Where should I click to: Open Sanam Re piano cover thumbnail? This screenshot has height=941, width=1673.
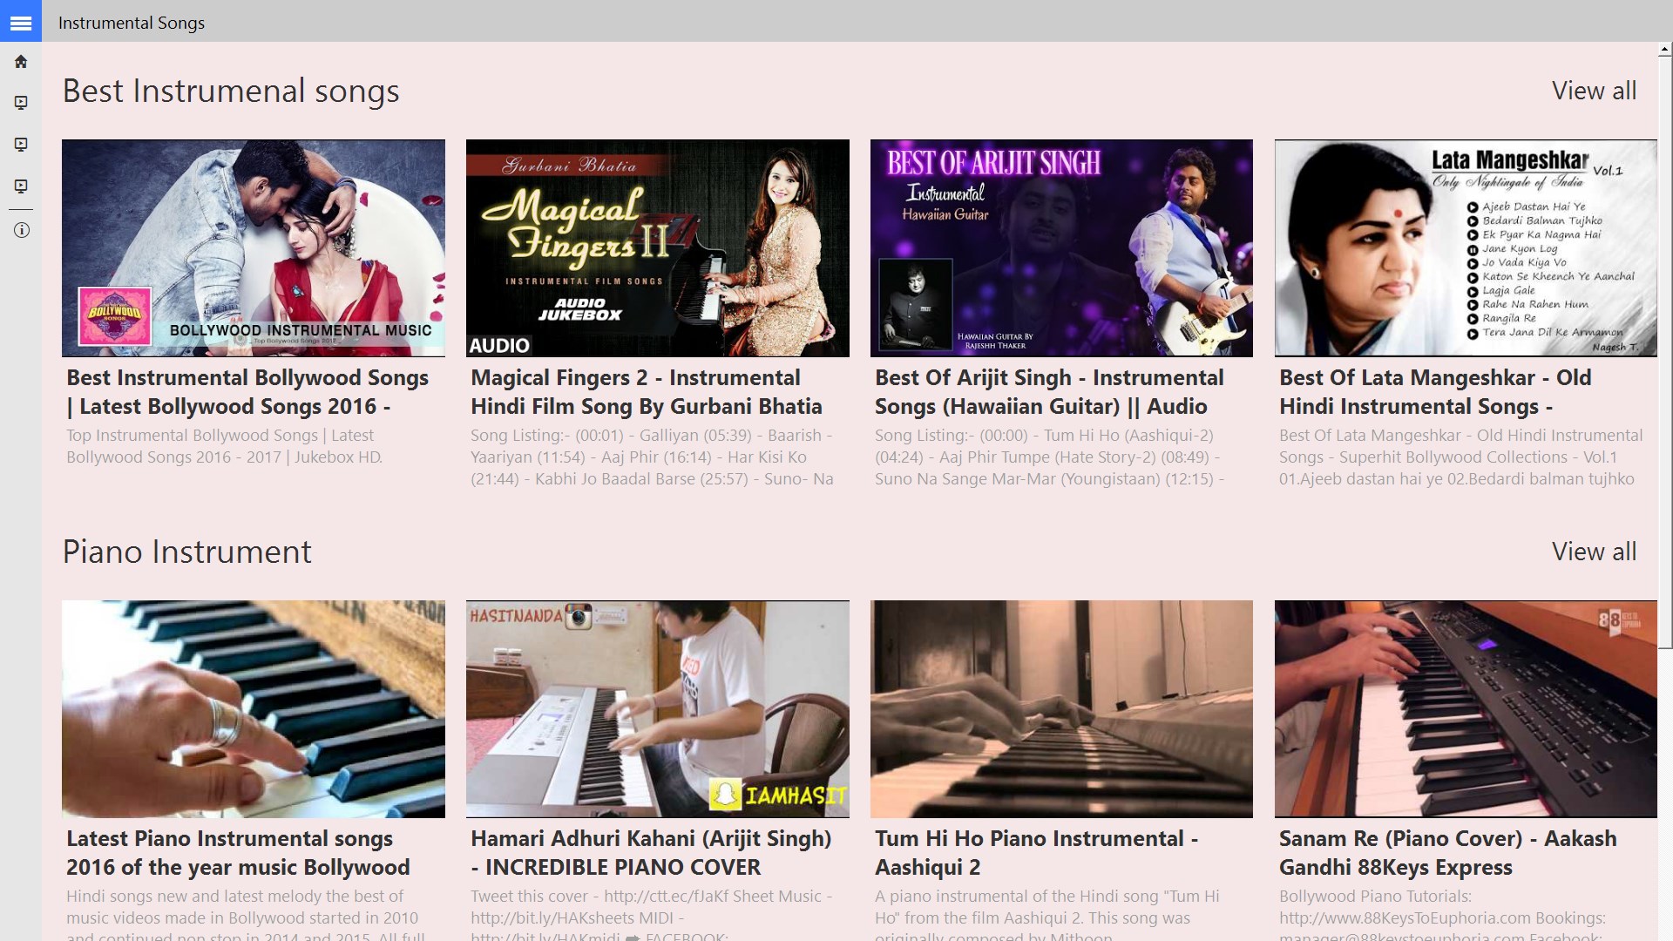coord(1465,708)
